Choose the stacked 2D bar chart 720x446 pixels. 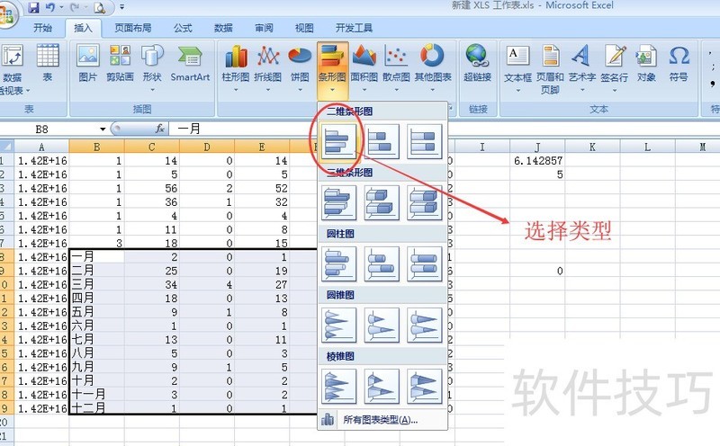coord(382,142)
